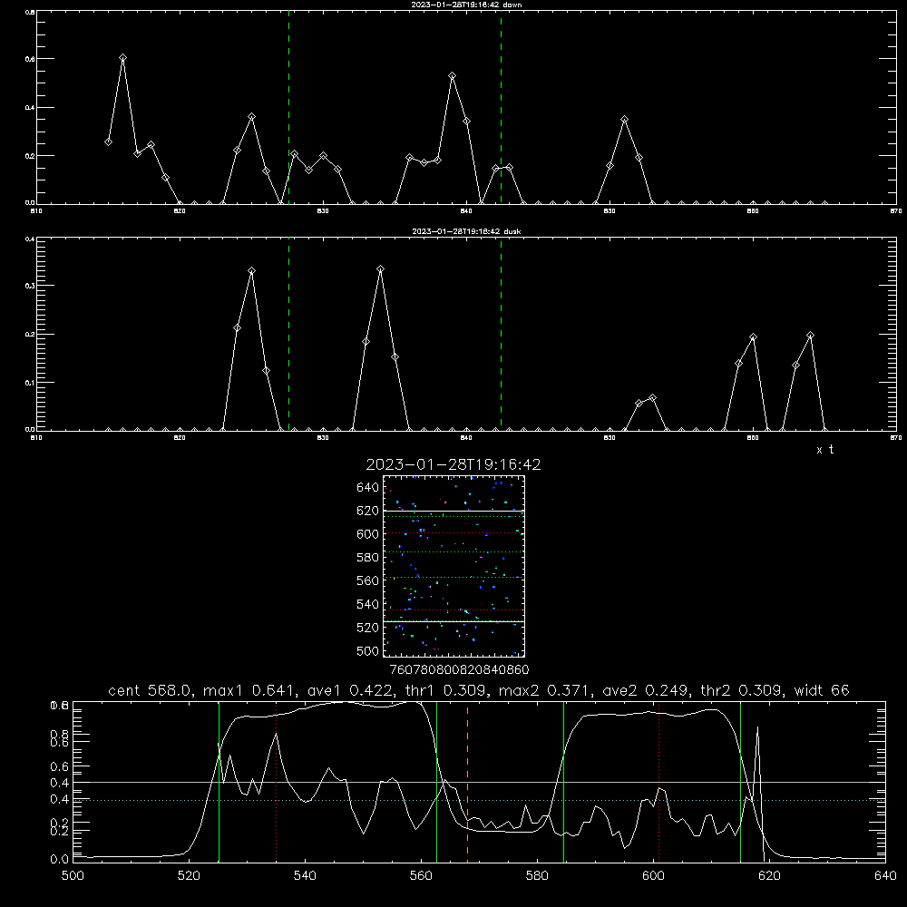Click the '540' y-axis label beside scatter image
The width and height of the screenshot is (907, 907).
(x=368, y=604)
